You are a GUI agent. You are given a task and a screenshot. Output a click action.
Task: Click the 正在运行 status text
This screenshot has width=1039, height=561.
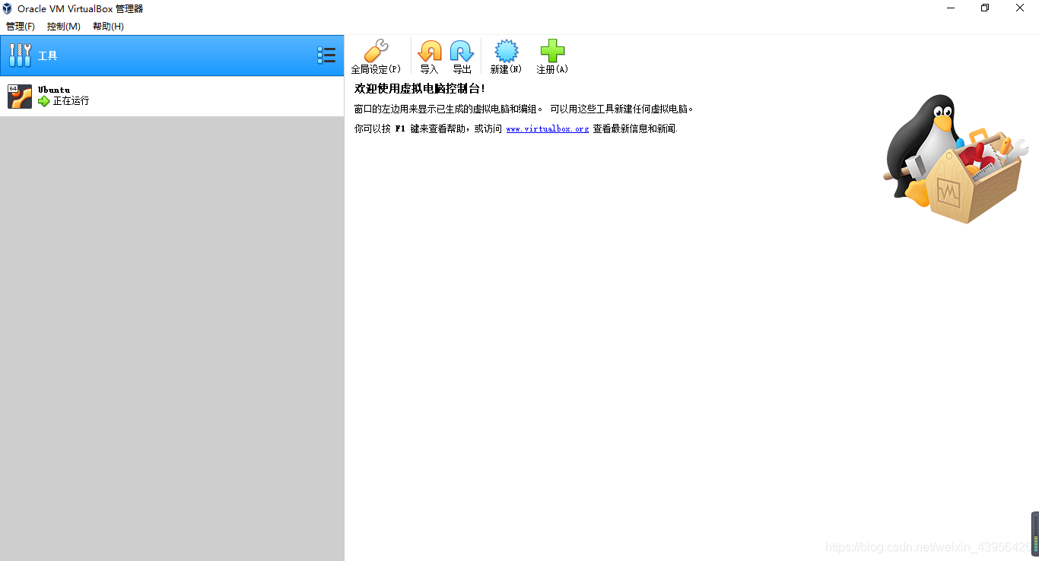pyautogui.click(x=71, y=101)
